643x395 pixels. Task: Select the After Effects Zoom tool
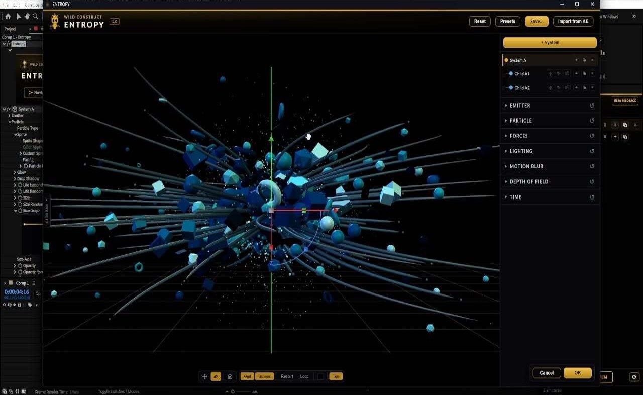coord(35,17)
